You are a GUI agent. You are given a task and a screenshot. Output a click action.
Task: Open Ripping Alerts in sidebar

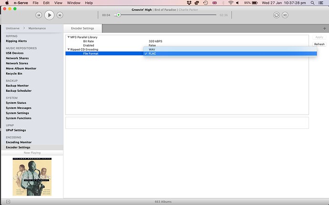(16, 41)
